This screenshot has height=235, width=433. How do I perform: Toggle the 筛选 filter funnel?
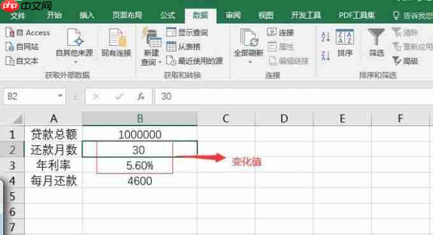point(376,42)
